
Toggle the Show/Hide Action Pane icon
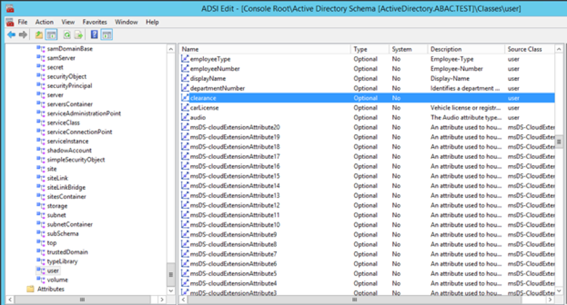(106, 35)
